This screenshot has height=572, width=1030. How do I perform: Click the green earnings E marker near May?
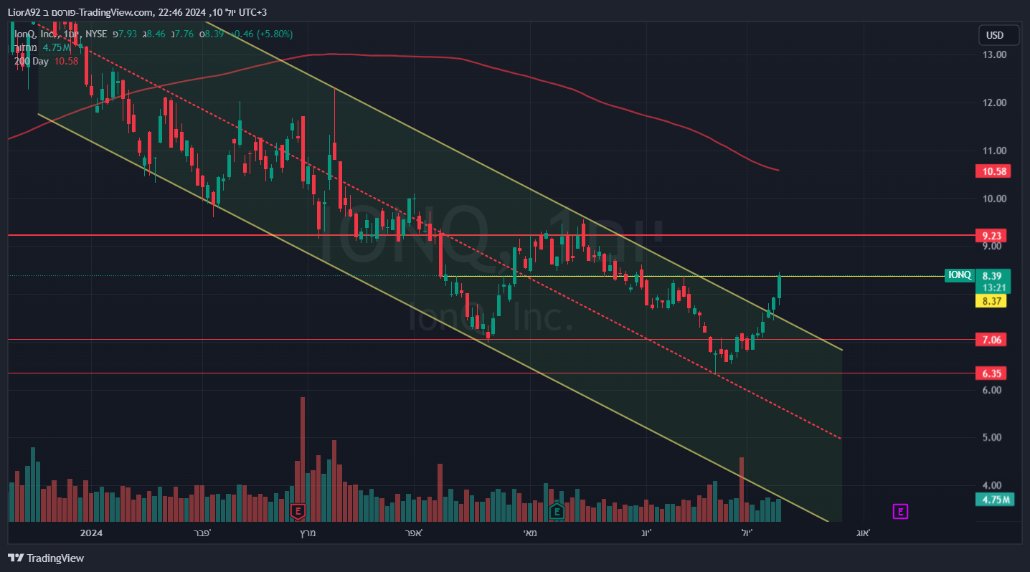(557, 511)
